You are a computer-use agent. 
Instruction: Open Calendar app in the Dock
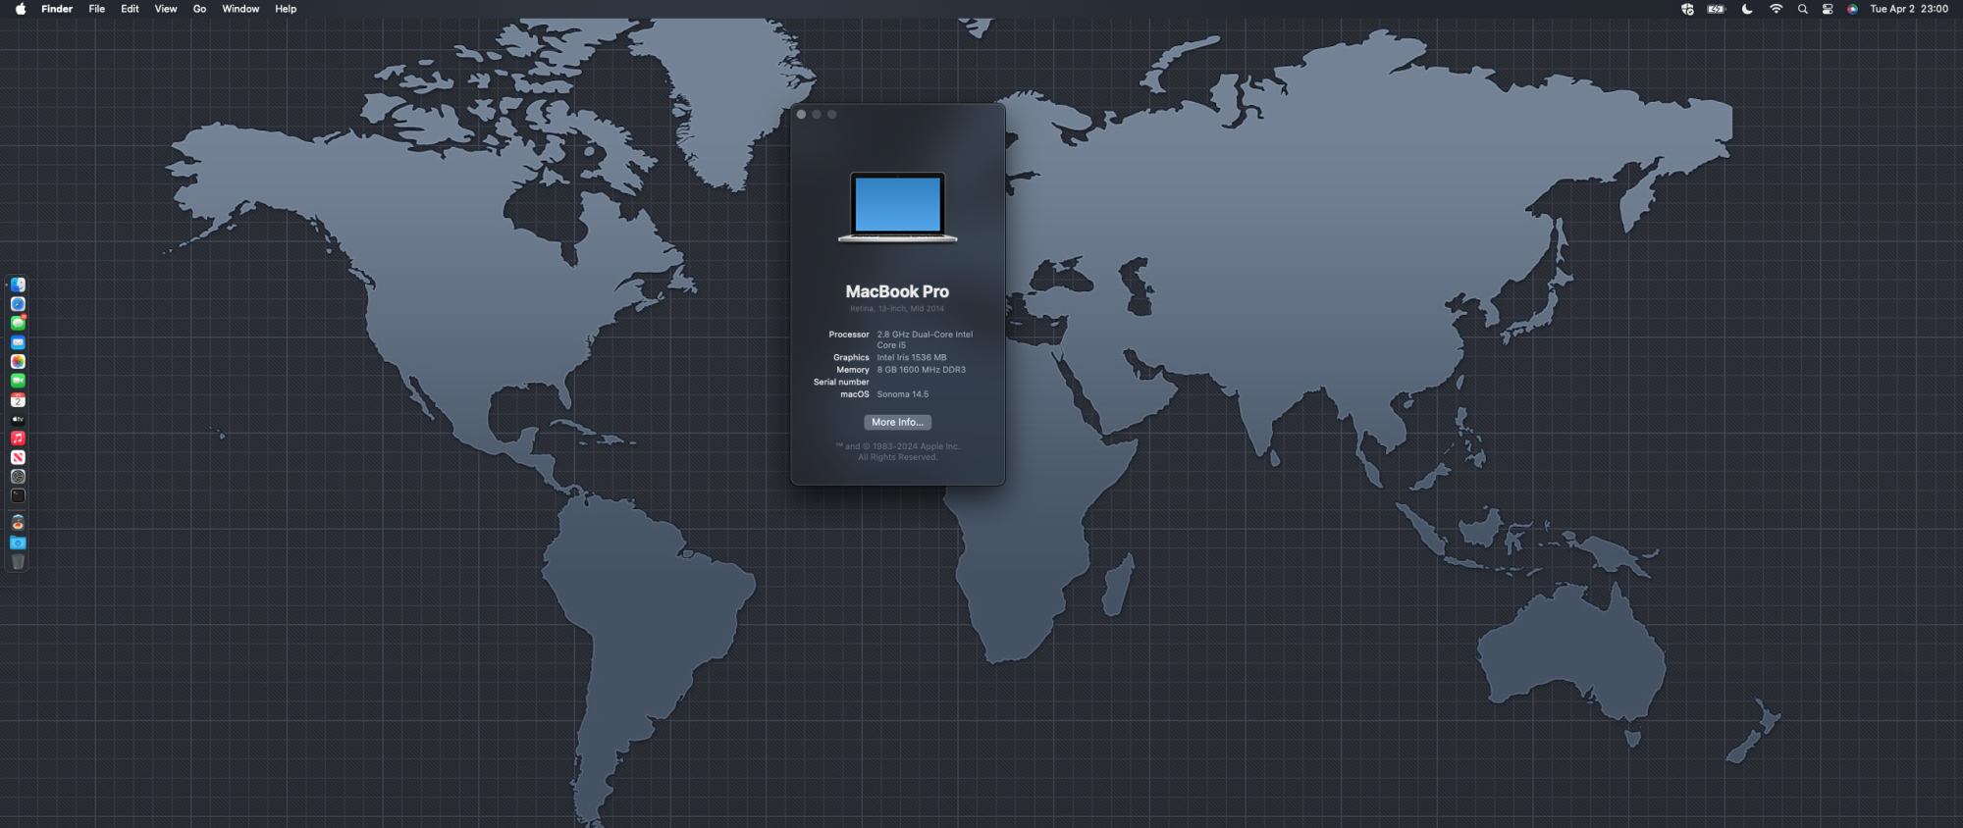coord(18,400)
